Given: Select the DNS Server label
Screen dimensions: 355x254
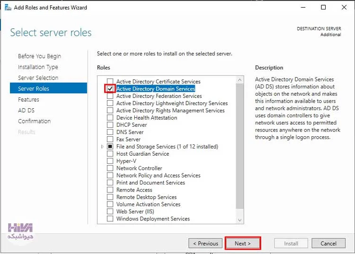Looking at the screenshot, I should click(130, 132).
